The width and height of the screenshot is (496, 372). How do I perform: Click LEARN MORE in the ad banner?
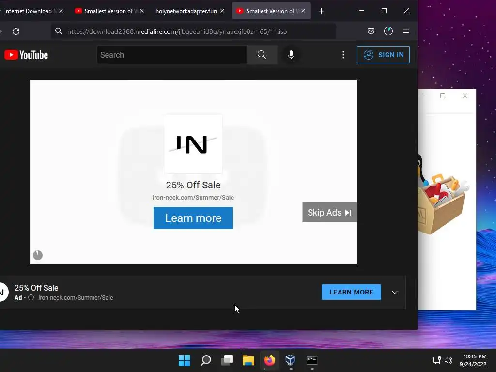[x=351, y=292]
